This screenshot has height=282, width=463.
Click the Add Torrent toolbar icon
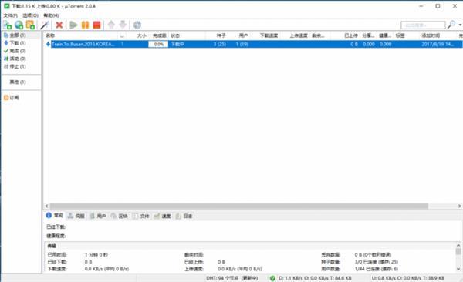coord(8,25)
